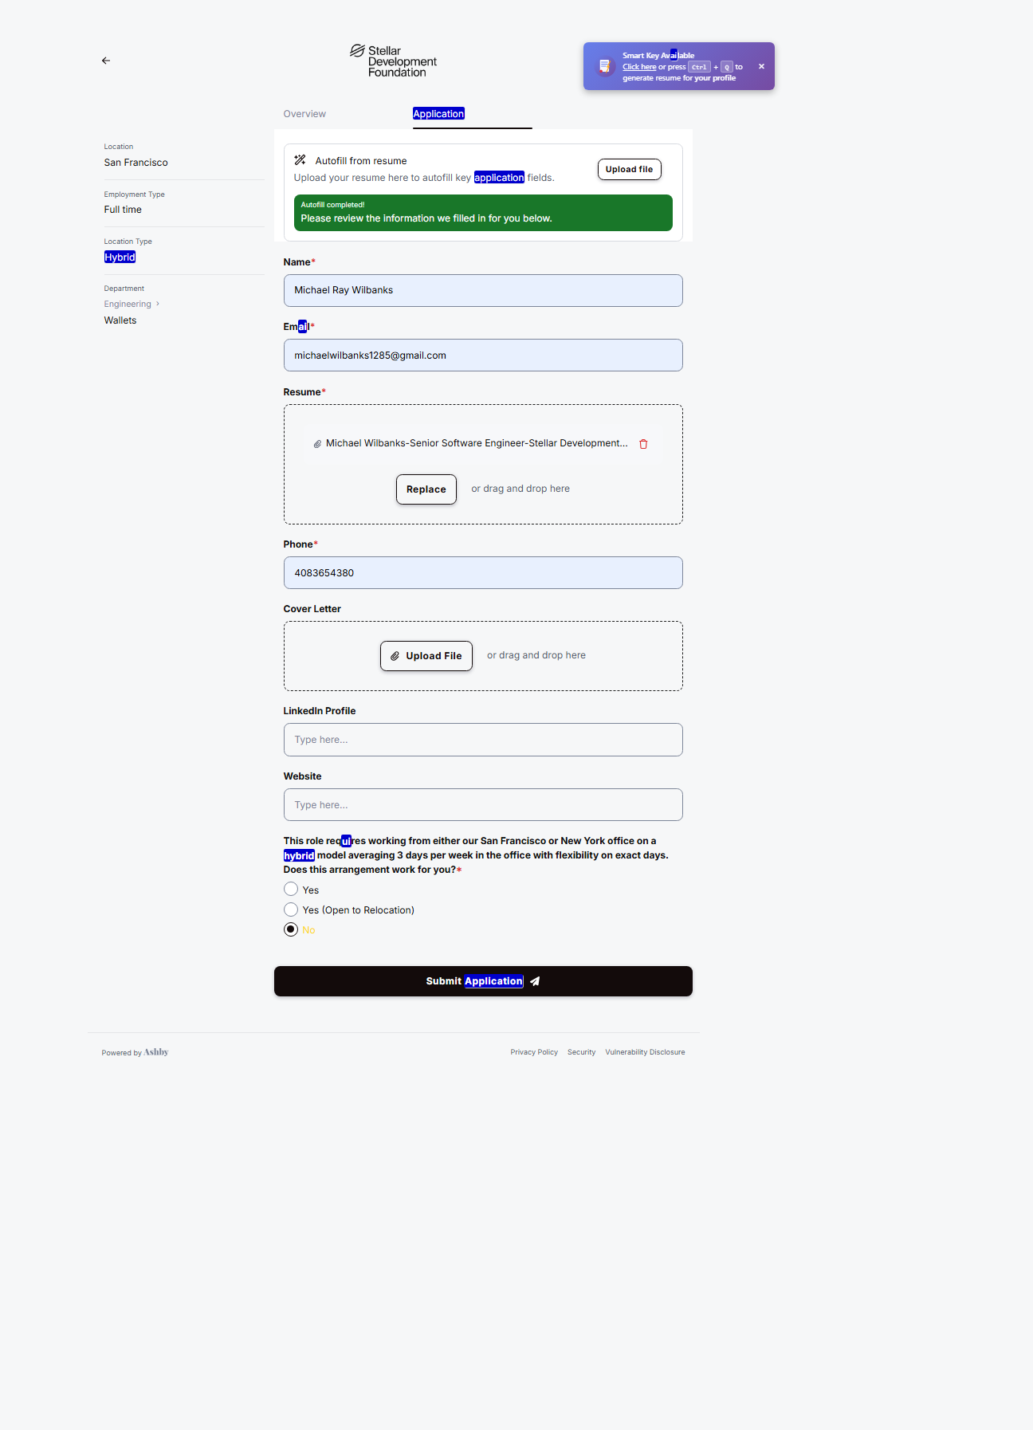1033x1430 pixels.
Task: Click the back arrow icon
Action: point(106,61)
